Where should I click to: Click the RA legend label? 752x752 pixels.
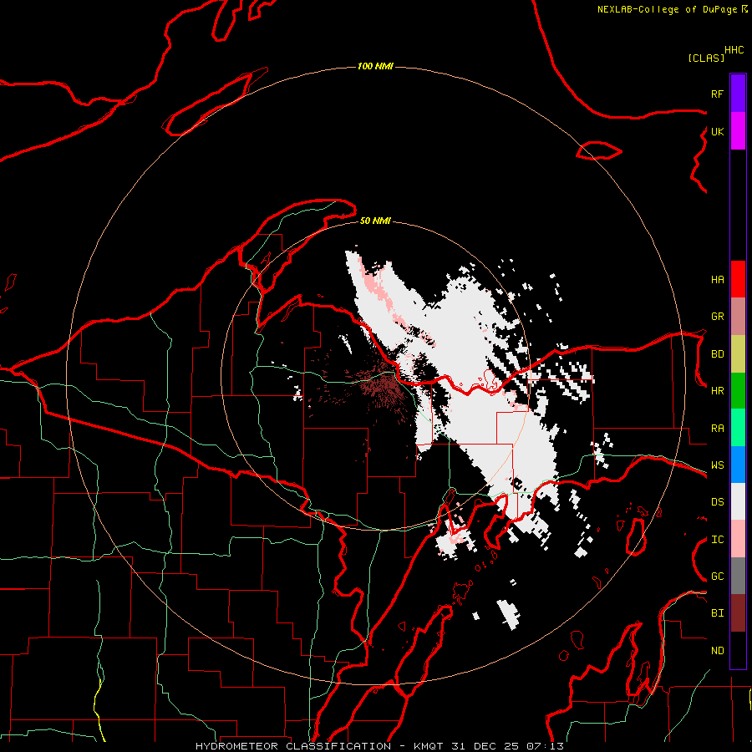click(x=717, y=429)
